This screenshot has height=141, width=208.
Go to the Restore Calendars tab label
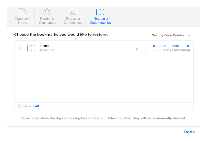point(72,21)
